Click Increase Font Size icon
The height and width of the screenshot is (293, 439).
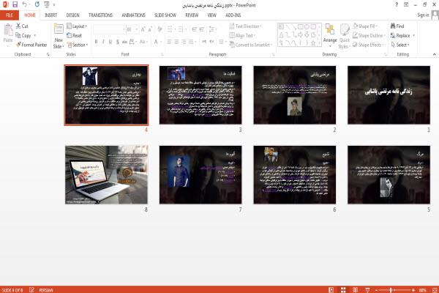pos(143,29)
